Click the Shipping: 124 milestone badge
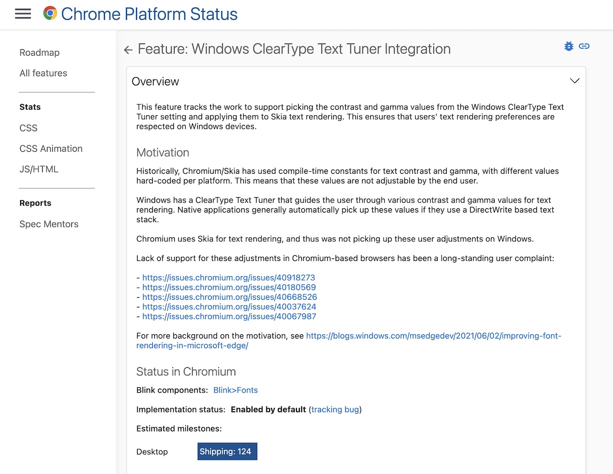This screenshot has width=613, height=474. pyautogui.click(x=227, y=451)
